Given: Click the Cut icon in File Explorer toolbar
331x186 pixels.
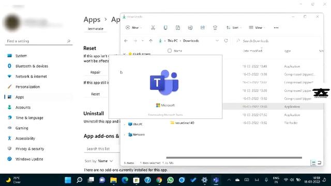Looking at the screenshot, I should [153, 27].
